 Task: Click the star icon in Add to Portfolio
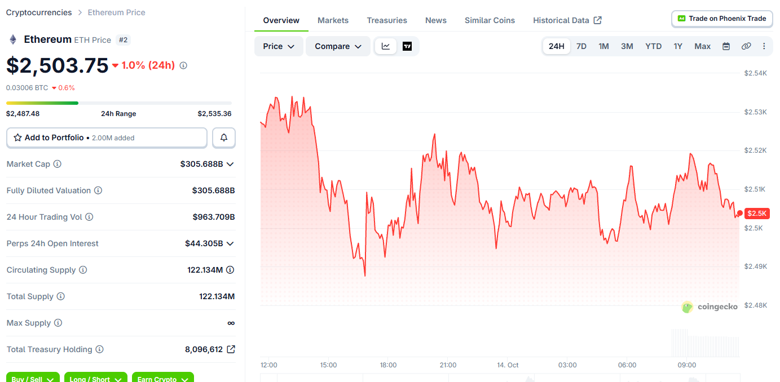point(17,137)
